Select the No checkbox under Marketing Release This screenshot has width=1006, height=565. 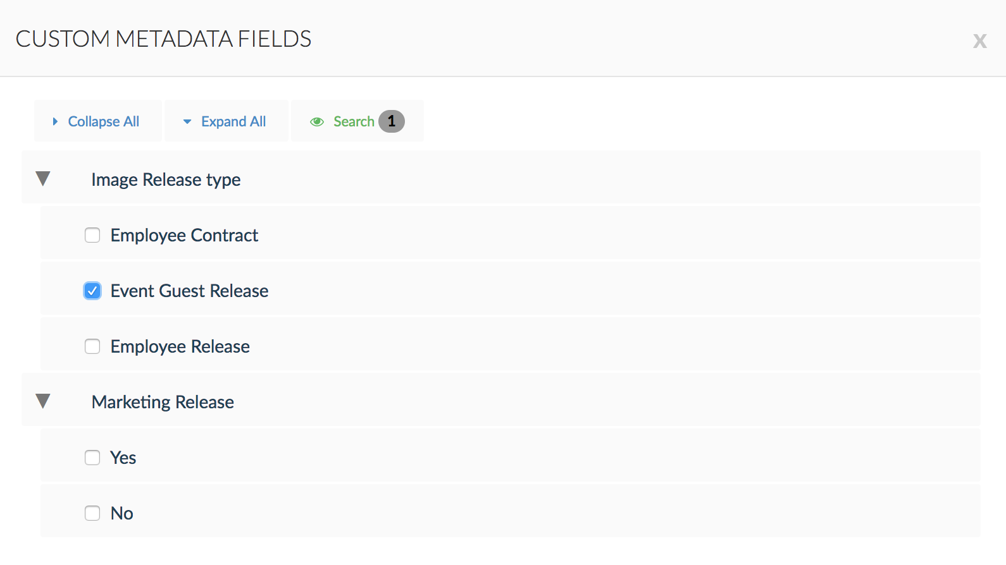point(92,513)
